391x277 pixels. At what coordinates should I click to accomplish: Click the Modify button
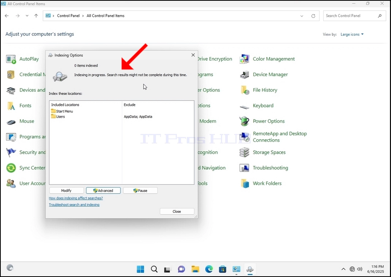[x=66, y=191]
